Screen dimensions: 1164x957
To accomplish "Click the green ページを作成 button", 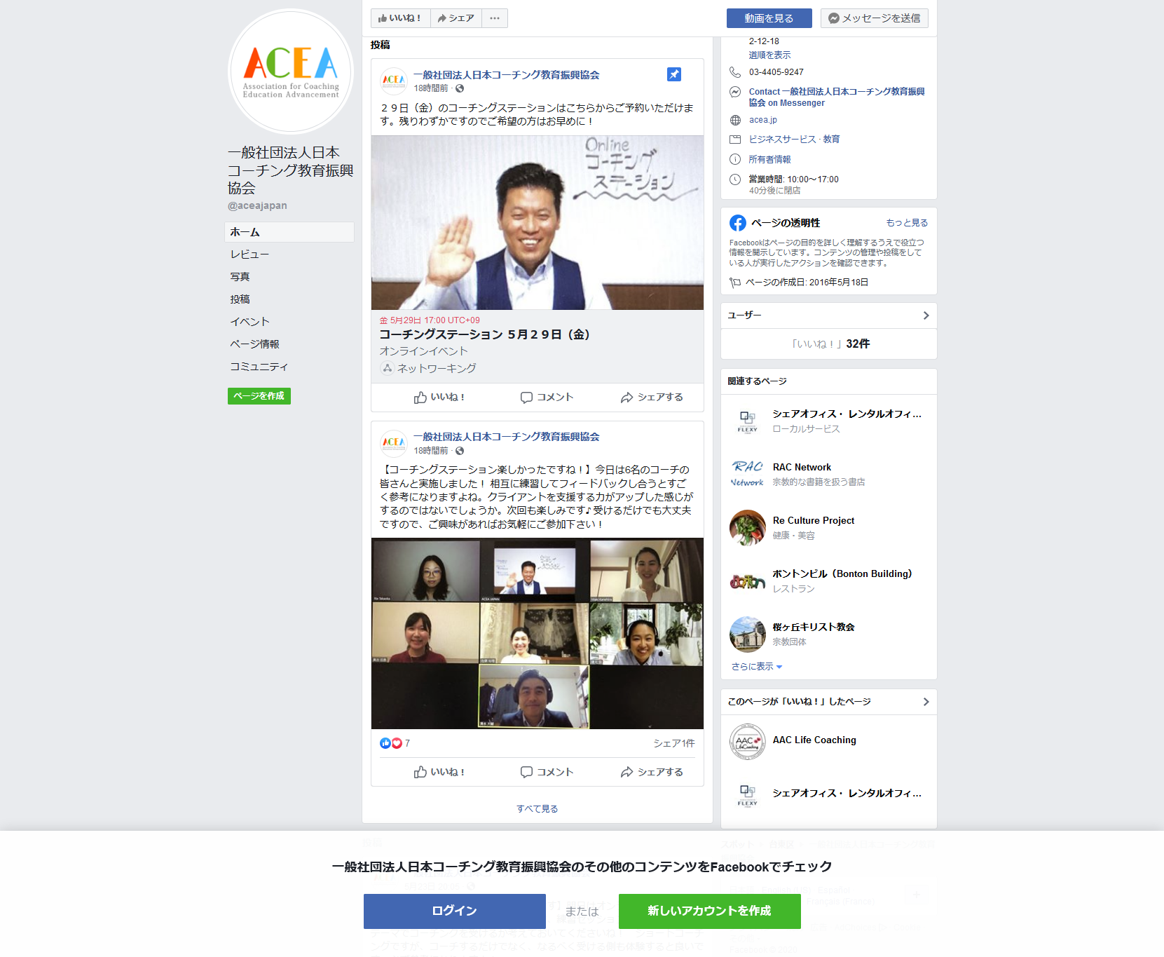I will point(259,396).
